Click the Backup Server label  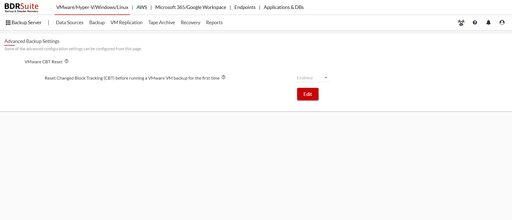pos(27,23)
